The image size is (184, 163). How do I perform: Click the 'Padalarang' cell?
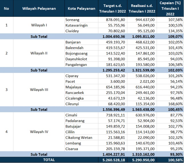tap(81, 121)
